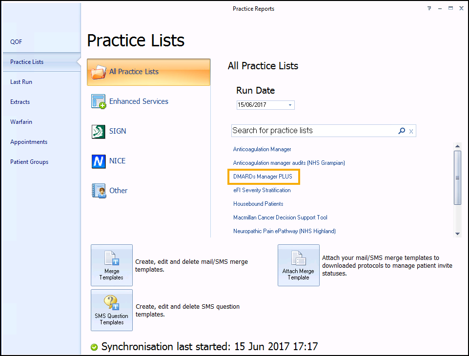The width and height of the screenshot is (469, 356).
Task: Clear search with the x icon
Action: (x=411, y=131)
